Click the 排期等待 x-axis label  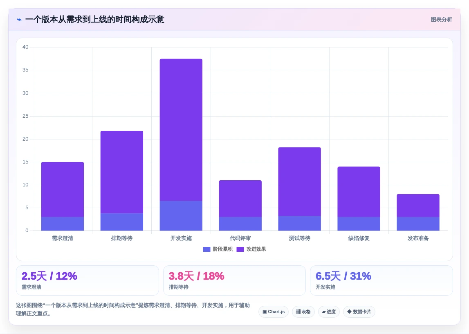[x=122, y=238]
